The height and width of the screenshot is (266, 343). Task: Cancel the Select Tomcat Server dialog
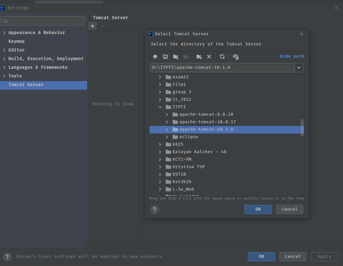289,209
